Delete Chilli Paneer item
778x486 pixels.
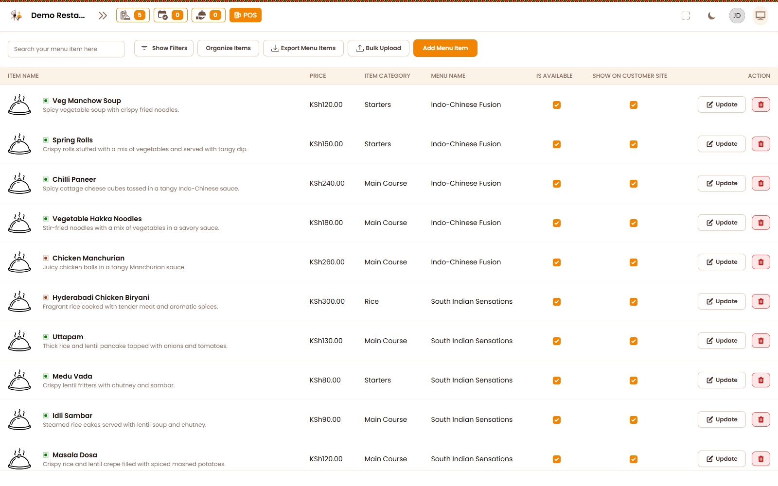(761, 183)
